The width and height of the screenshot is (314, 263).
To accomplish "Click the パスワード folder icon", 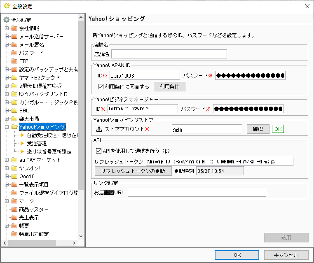I will coord(14,53).
